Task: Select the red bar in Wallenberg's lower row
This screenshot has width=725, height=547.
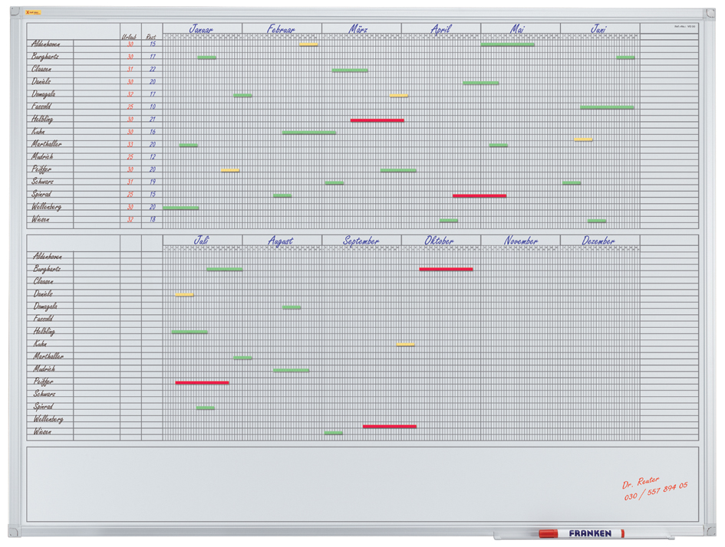Action: coord(390,427)
